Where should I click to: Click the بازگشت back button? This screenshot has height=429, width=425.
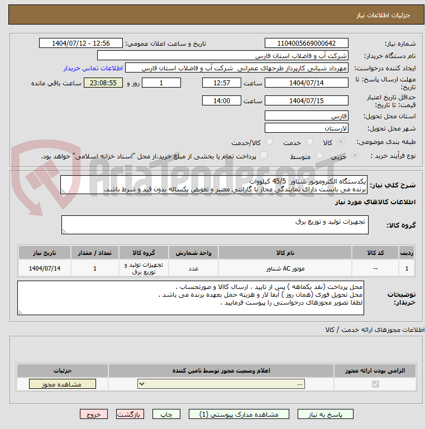(x=130, y=414)
